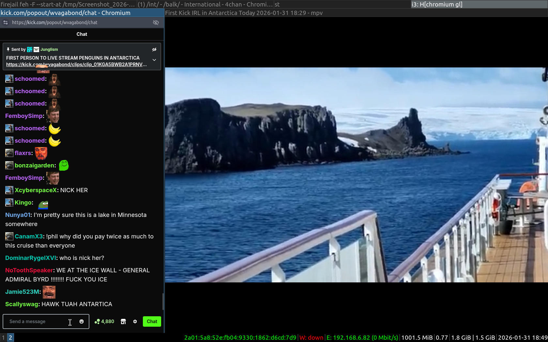Click the Scallyswag username
Screen dimensions: 548x342
pos(22,304)
